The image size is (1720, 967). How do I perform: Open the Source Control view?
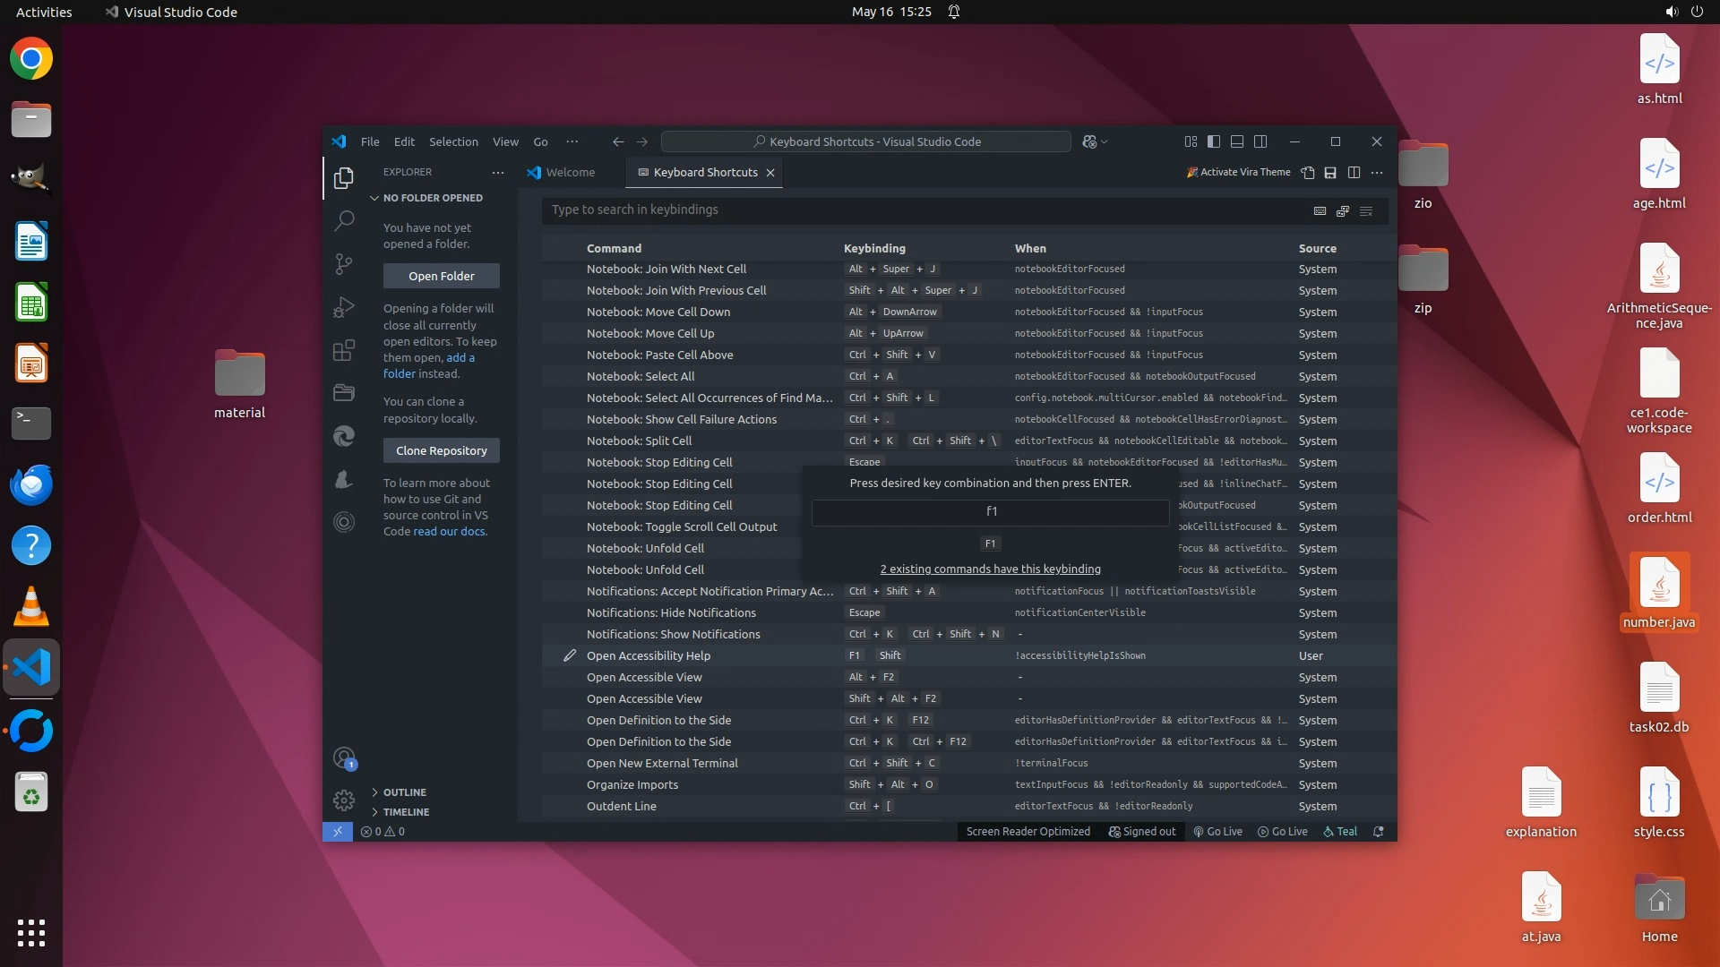click(344, 263)
